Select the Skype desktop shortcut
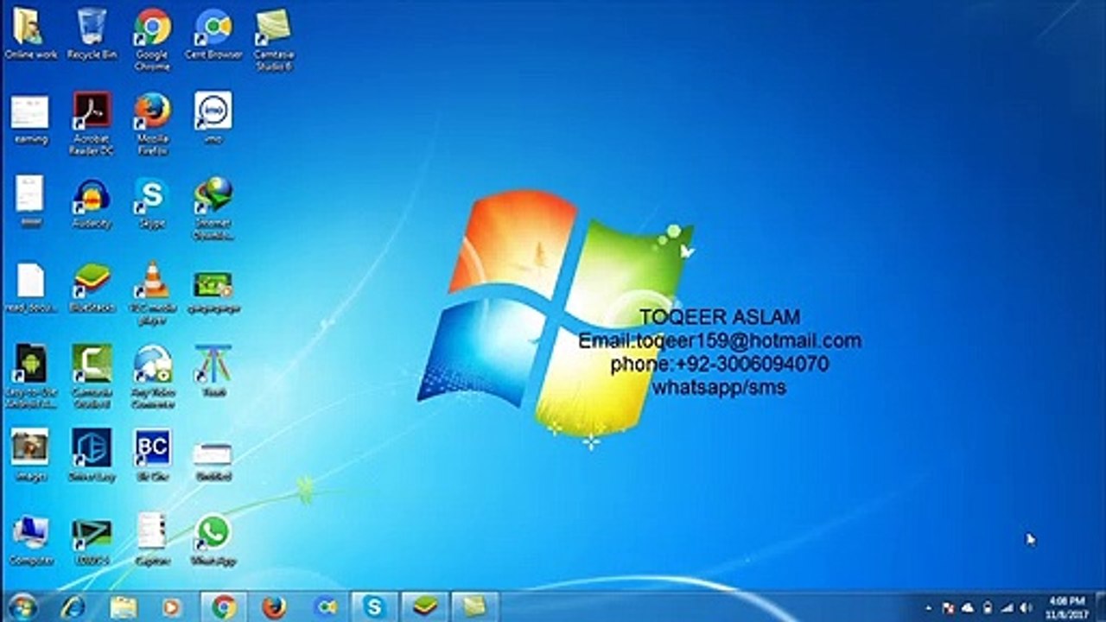 [152, 203]
